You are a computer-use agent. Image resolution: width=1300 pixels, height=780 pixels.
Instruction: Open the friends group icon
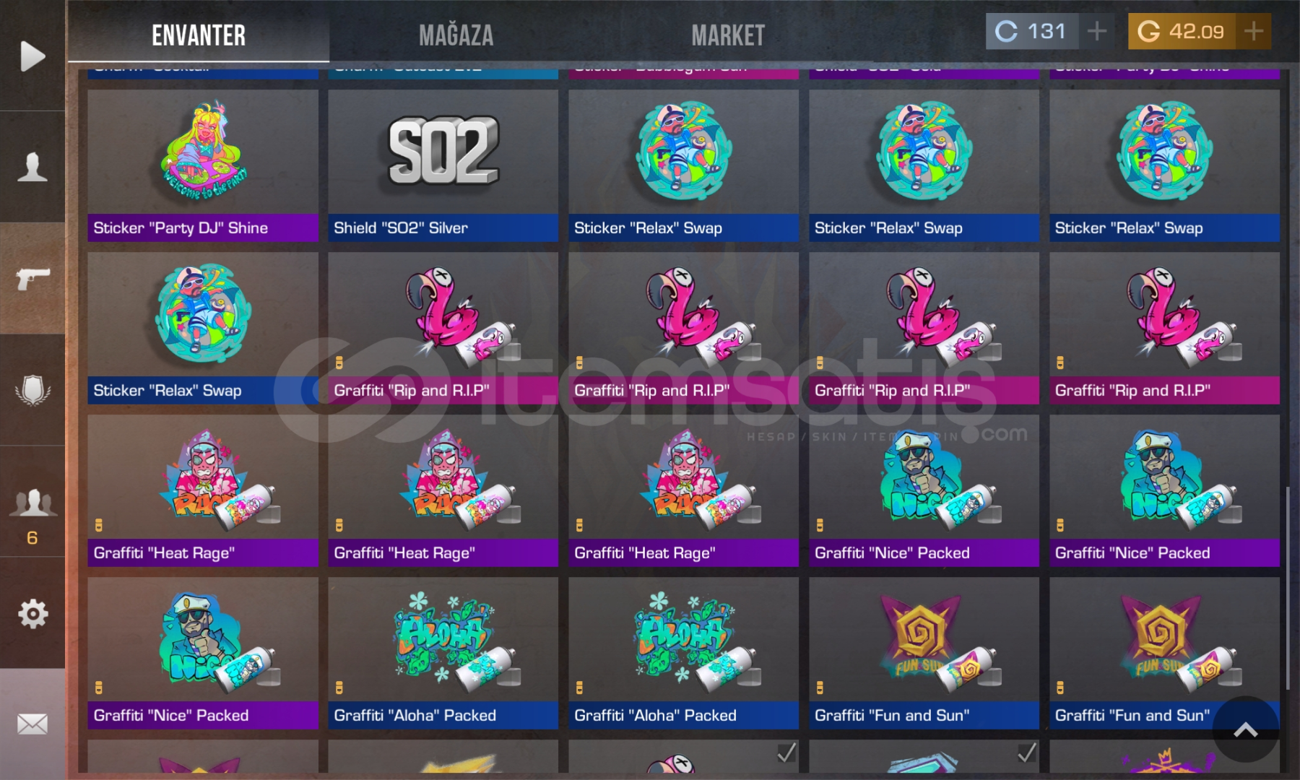pos(32,503)
